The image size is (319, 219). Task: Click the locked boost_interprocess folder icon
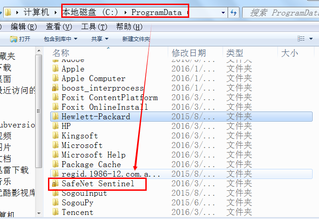point(55,88)
